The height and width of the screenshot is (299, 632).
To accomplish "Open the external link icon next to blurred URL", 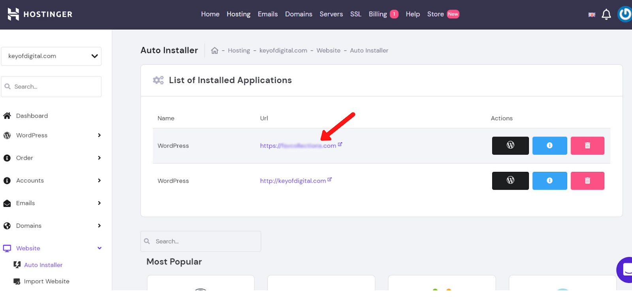I will pos(340,144).
